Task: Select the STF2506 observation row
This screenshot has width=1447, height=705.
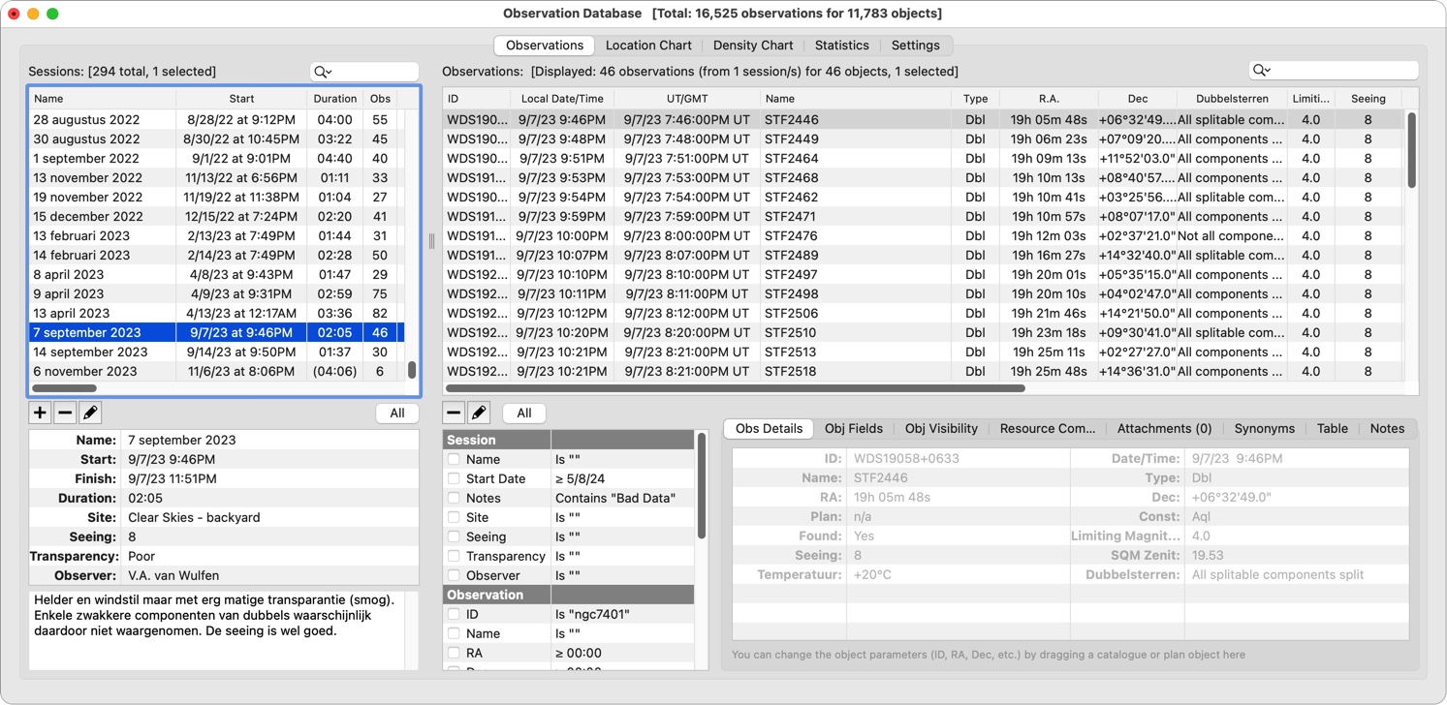Action: click(x=923, y=313)
